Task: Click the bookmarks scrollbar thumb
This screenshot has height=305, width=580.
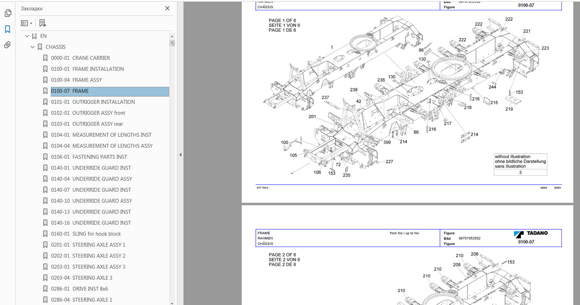Action: coord(172,43)
